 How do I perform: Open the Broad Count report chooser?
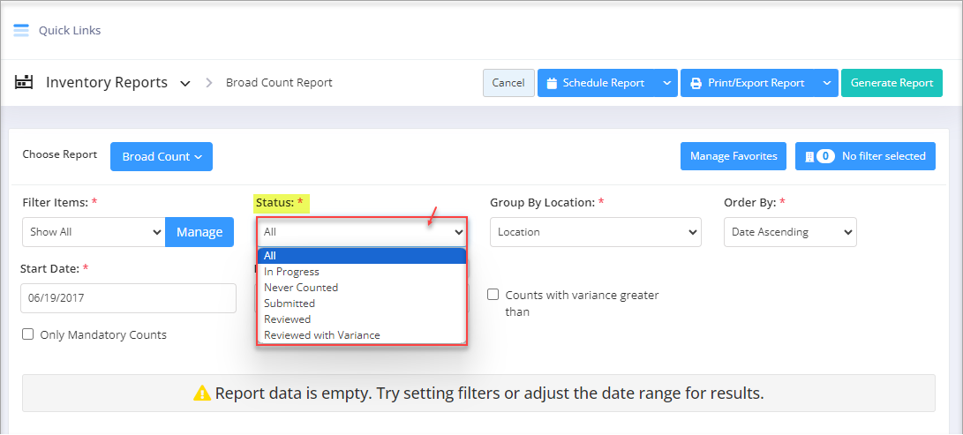[x=161, y=156]
